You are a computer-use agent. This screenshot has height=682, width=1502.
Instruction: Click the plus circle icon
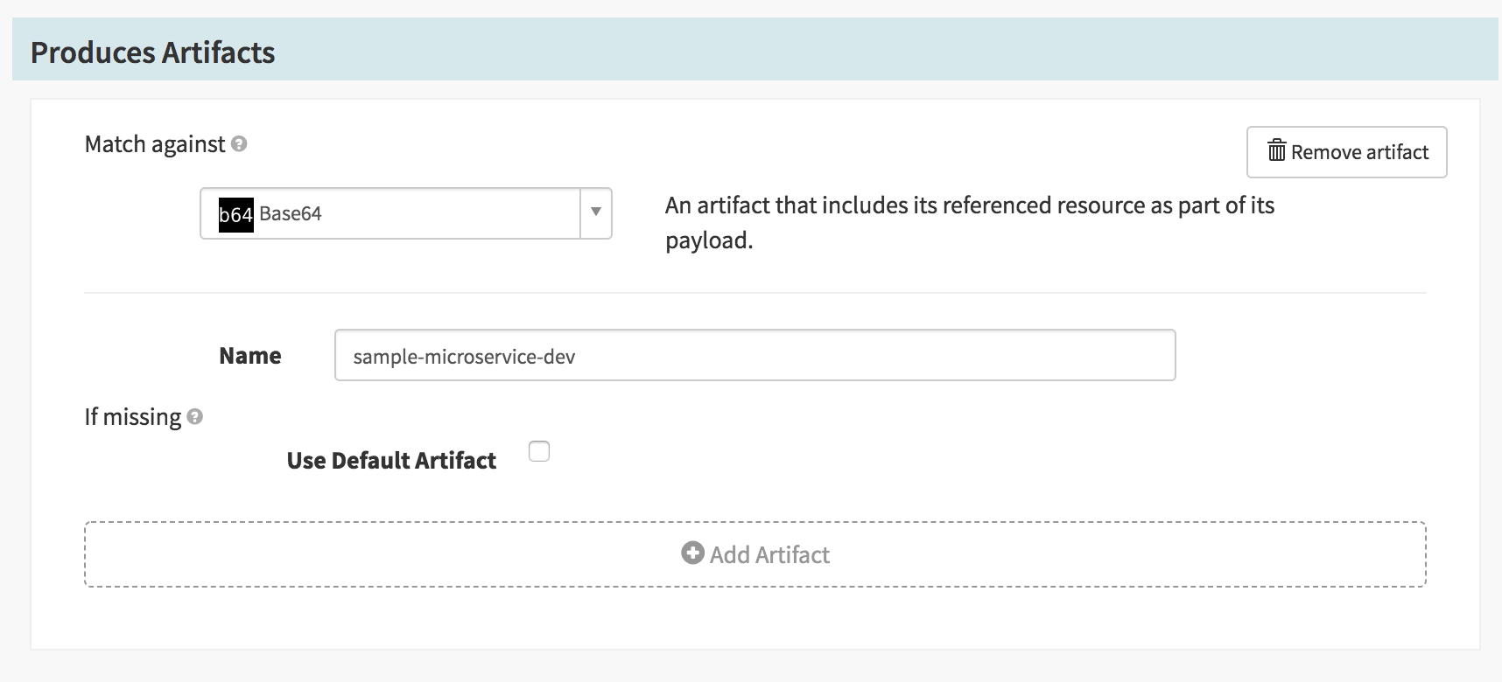pos(692,553)
